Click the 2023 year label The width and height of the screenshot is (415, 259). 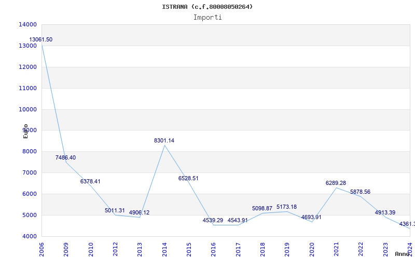[385, 250]
